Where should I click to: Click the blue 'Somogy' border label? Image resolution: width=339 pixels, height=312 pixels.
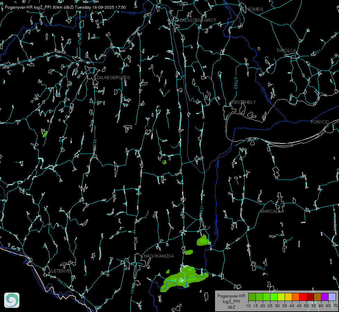point(216,228)
